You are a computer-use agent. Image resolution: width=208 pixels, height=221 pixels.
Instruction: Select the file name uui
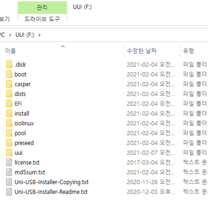pyautogui.click(x=19, y=152)
